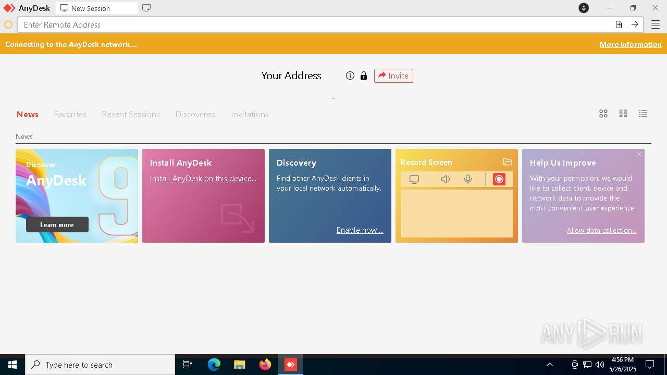Click Enable now link in Discovery card
The width and height of the screenshot is (667, 375).
point(360,230)
